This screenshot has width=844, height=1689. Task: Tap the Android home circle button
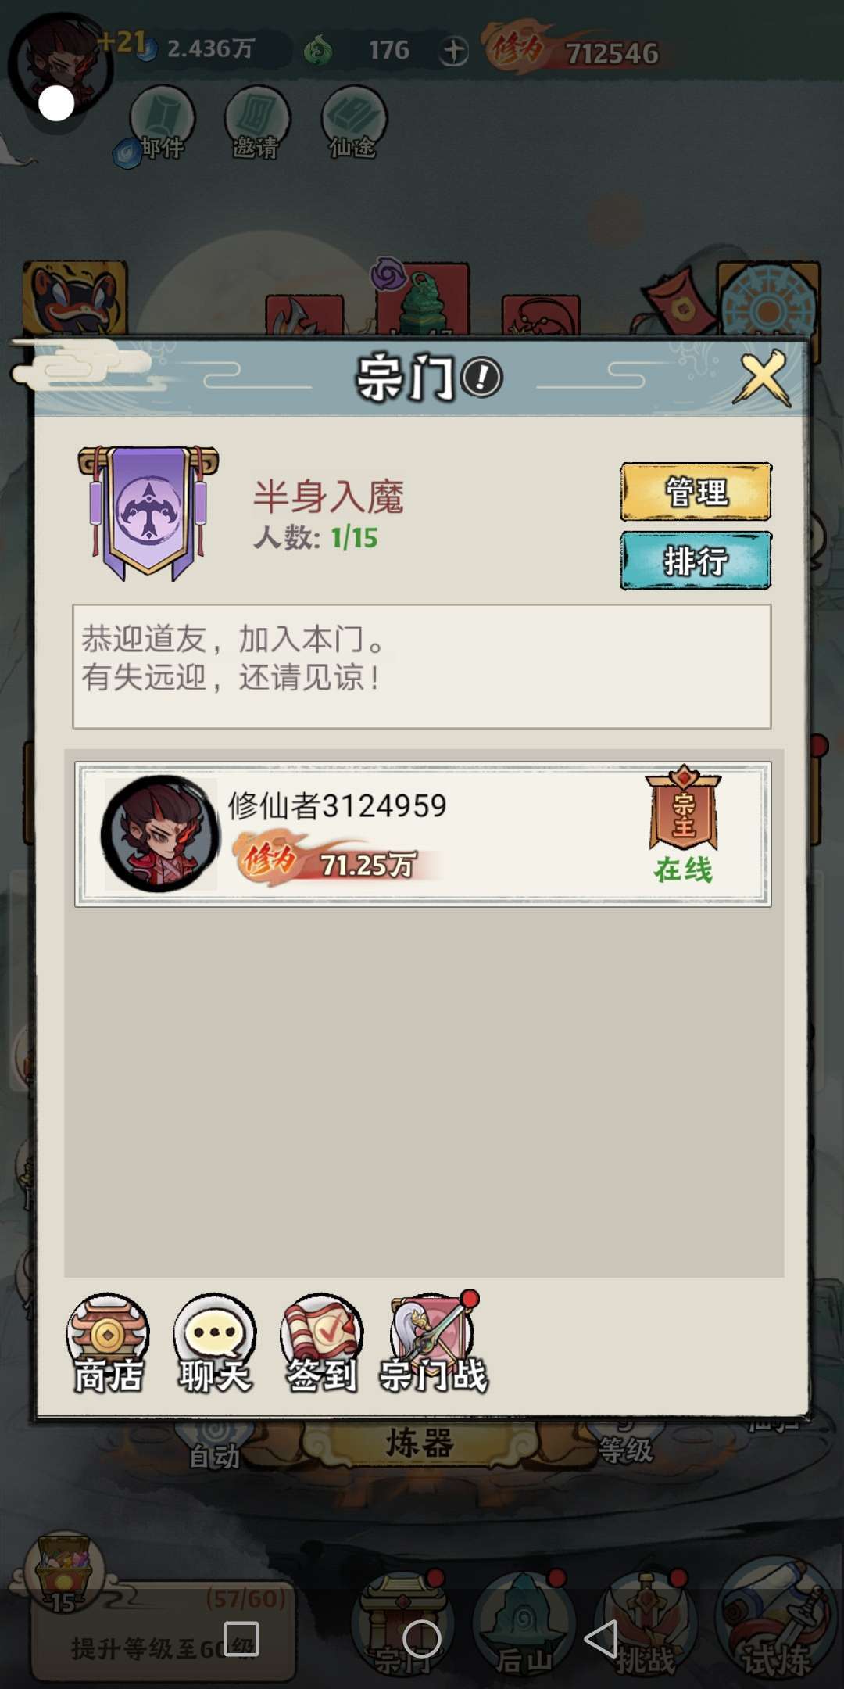tap(422, 1638)
